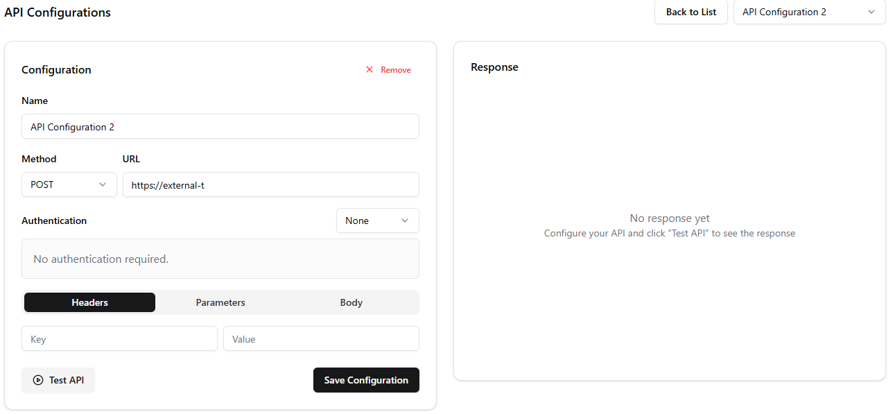
Task: Click Save Configuration
Action: 366,380
